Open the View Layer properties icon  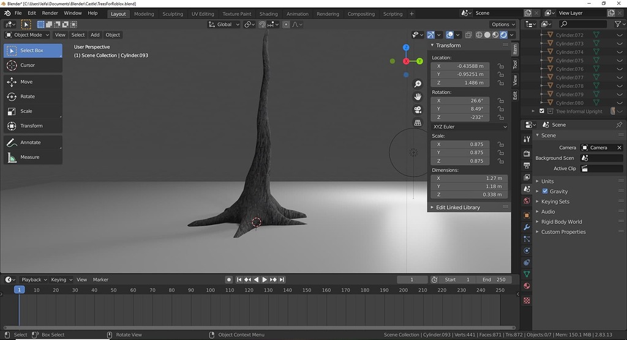tap(527, 177)
